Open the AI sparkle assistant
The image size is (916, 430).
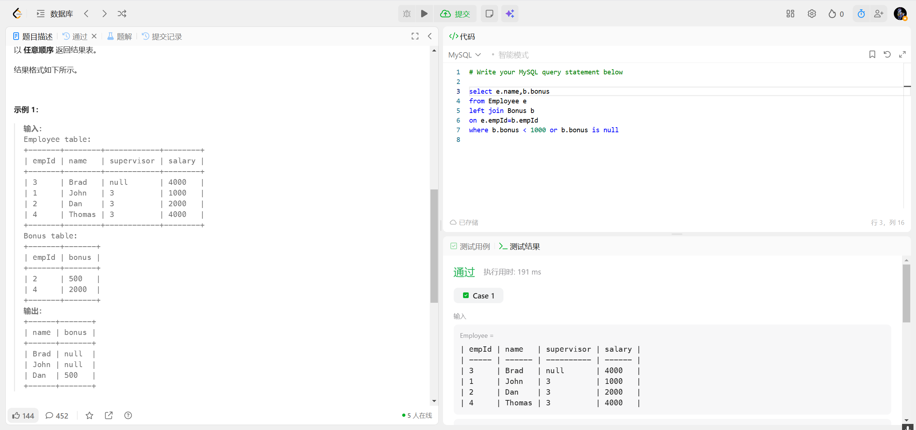[x=510, y=14]
